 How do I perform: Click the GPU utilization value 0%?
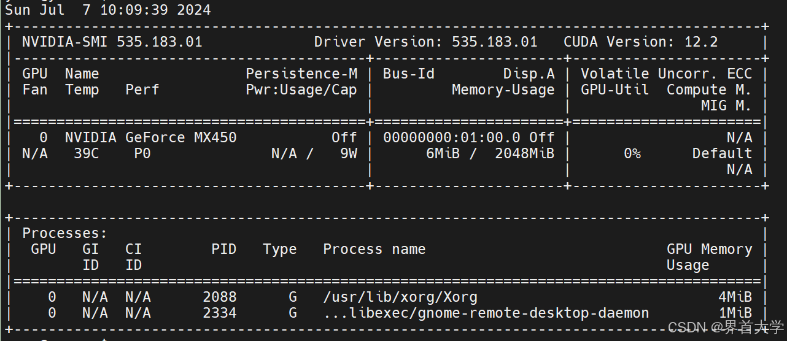point(632,154)
